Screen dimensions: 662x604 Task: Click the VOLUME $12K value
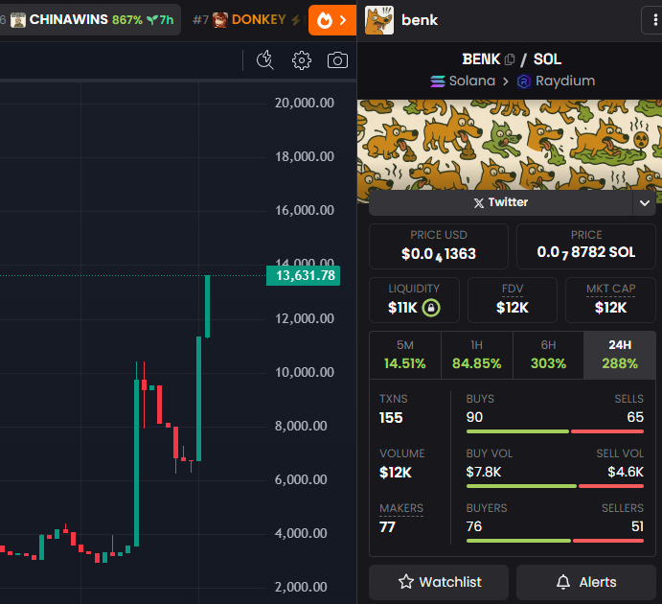coord(395,473)
